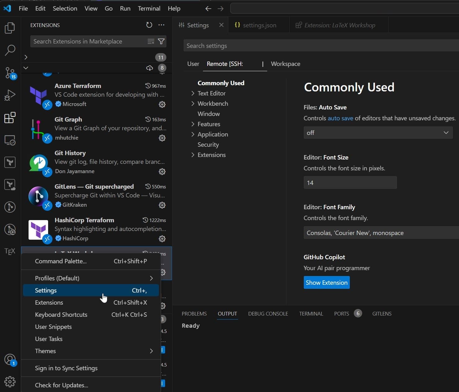Click the Show Extension button
The height and width of the screenshot is (392, 459).
click(326, 283)
